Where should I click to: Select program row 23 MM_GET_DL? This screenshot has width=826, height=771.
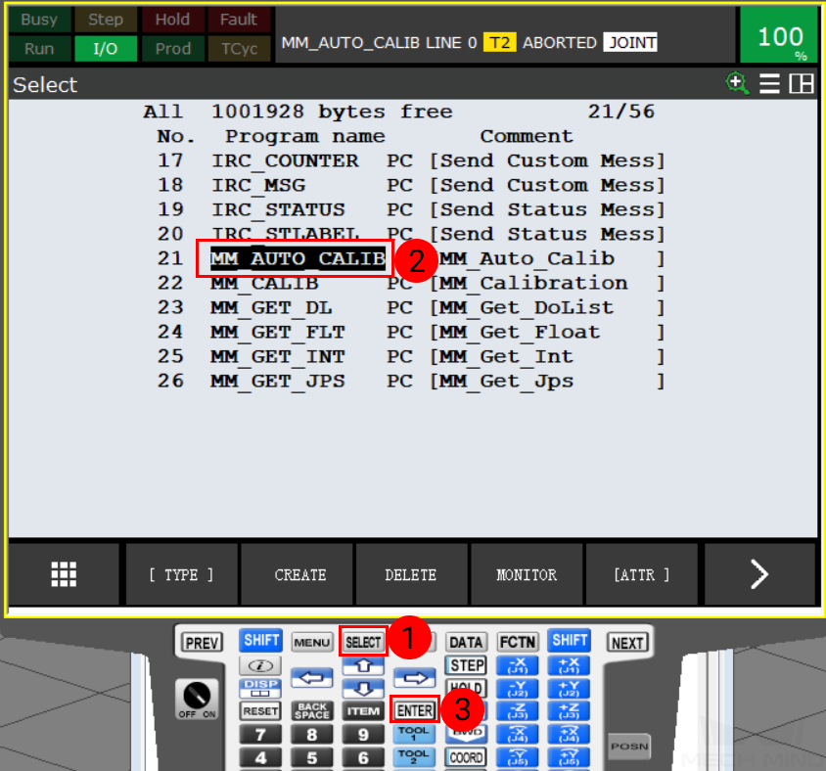[411, 307]
